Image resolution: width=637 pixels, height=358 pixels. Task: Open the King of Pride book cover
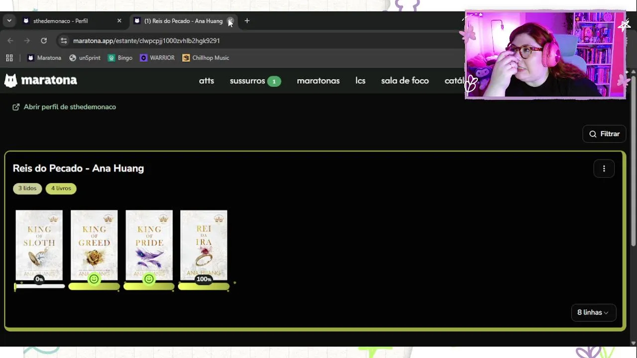[x=149, y=245]
